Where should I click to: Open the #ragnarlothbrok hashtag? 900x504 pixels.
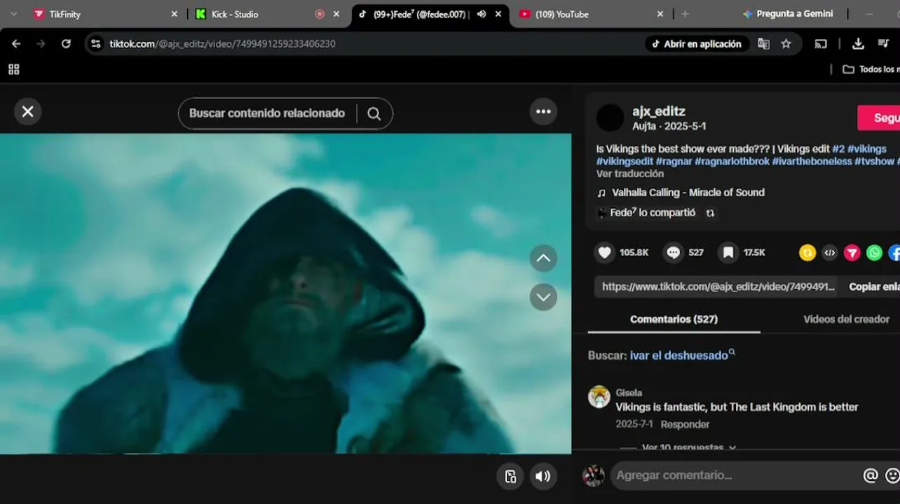[x=732, y=162]
